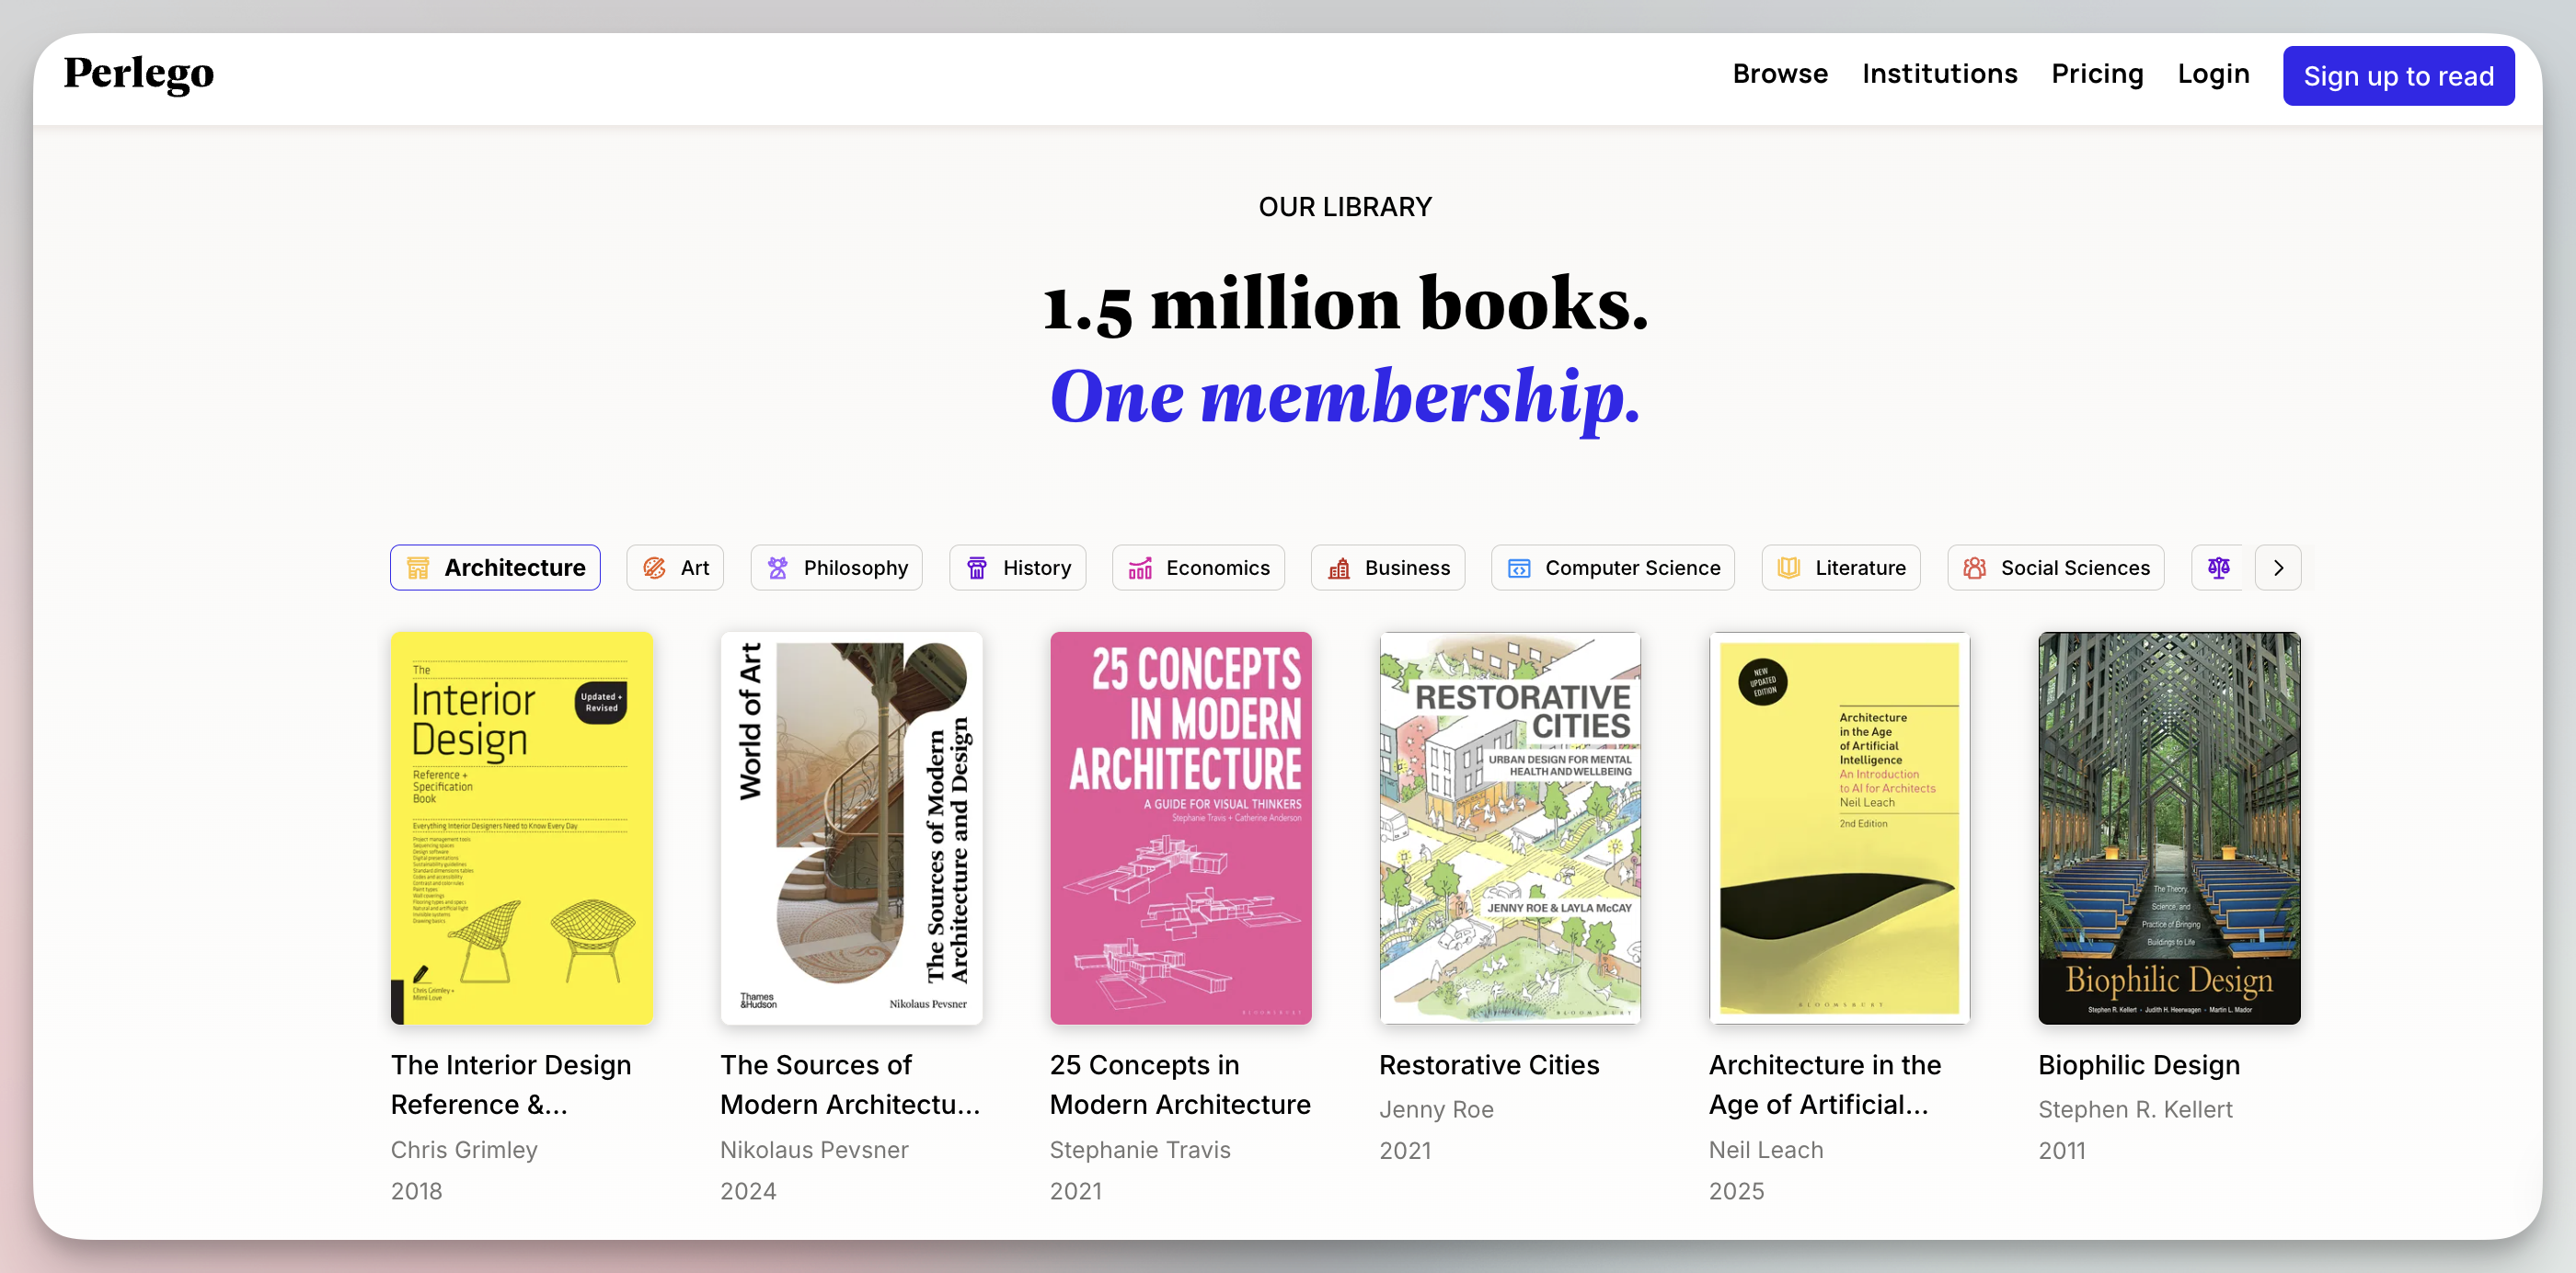This screenshot has height=1273, width=2576.
Task: Click the Social Sciences people icon
Action: 1975,568
